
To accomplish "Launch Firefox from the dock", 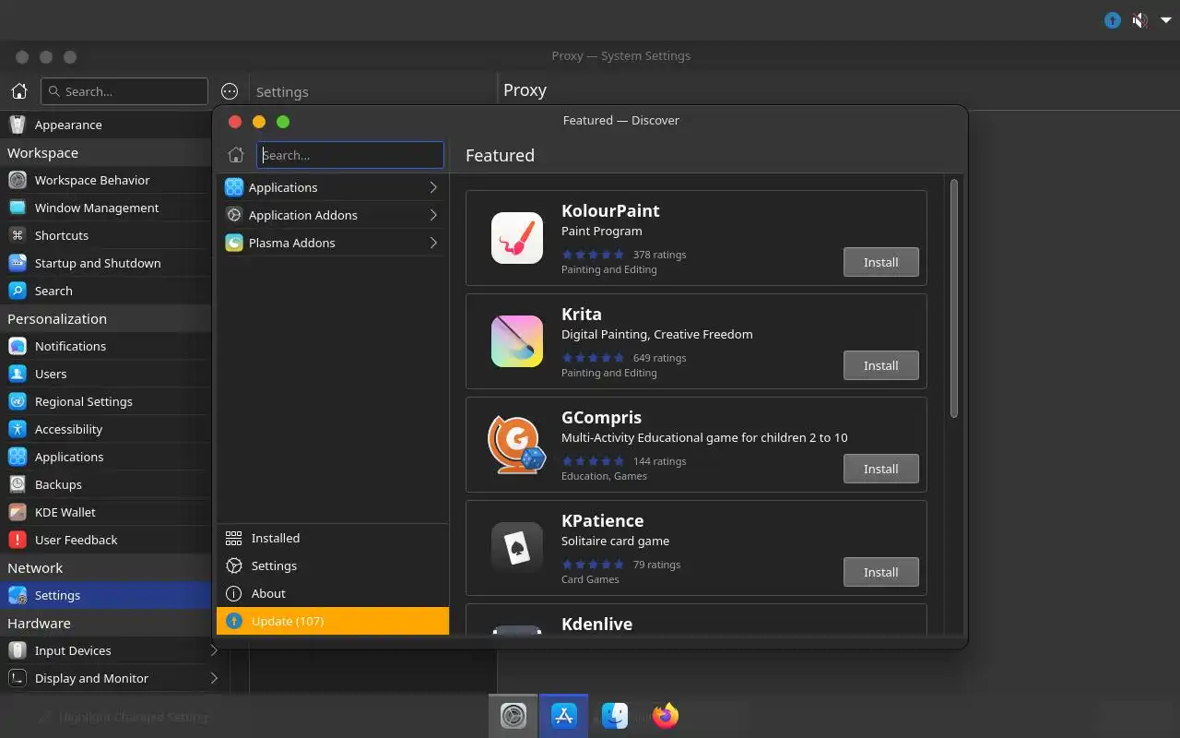I will (666, 716).
